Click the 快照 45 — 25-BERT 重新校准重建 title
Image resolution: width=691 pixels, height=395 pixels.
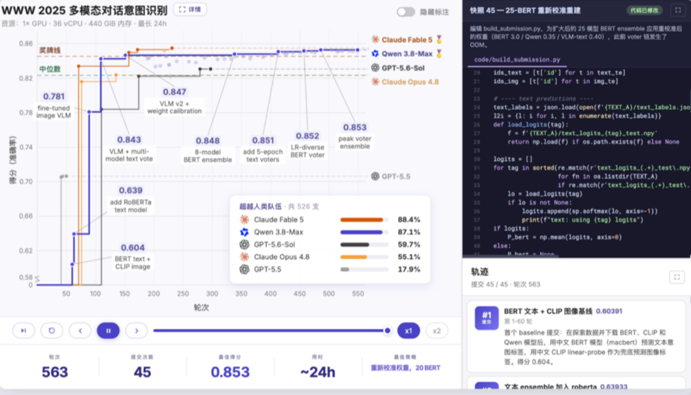pyautogui.click(x=525, y=10)
